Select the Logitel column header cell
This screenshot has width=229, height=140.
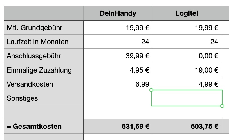point(187,13)
